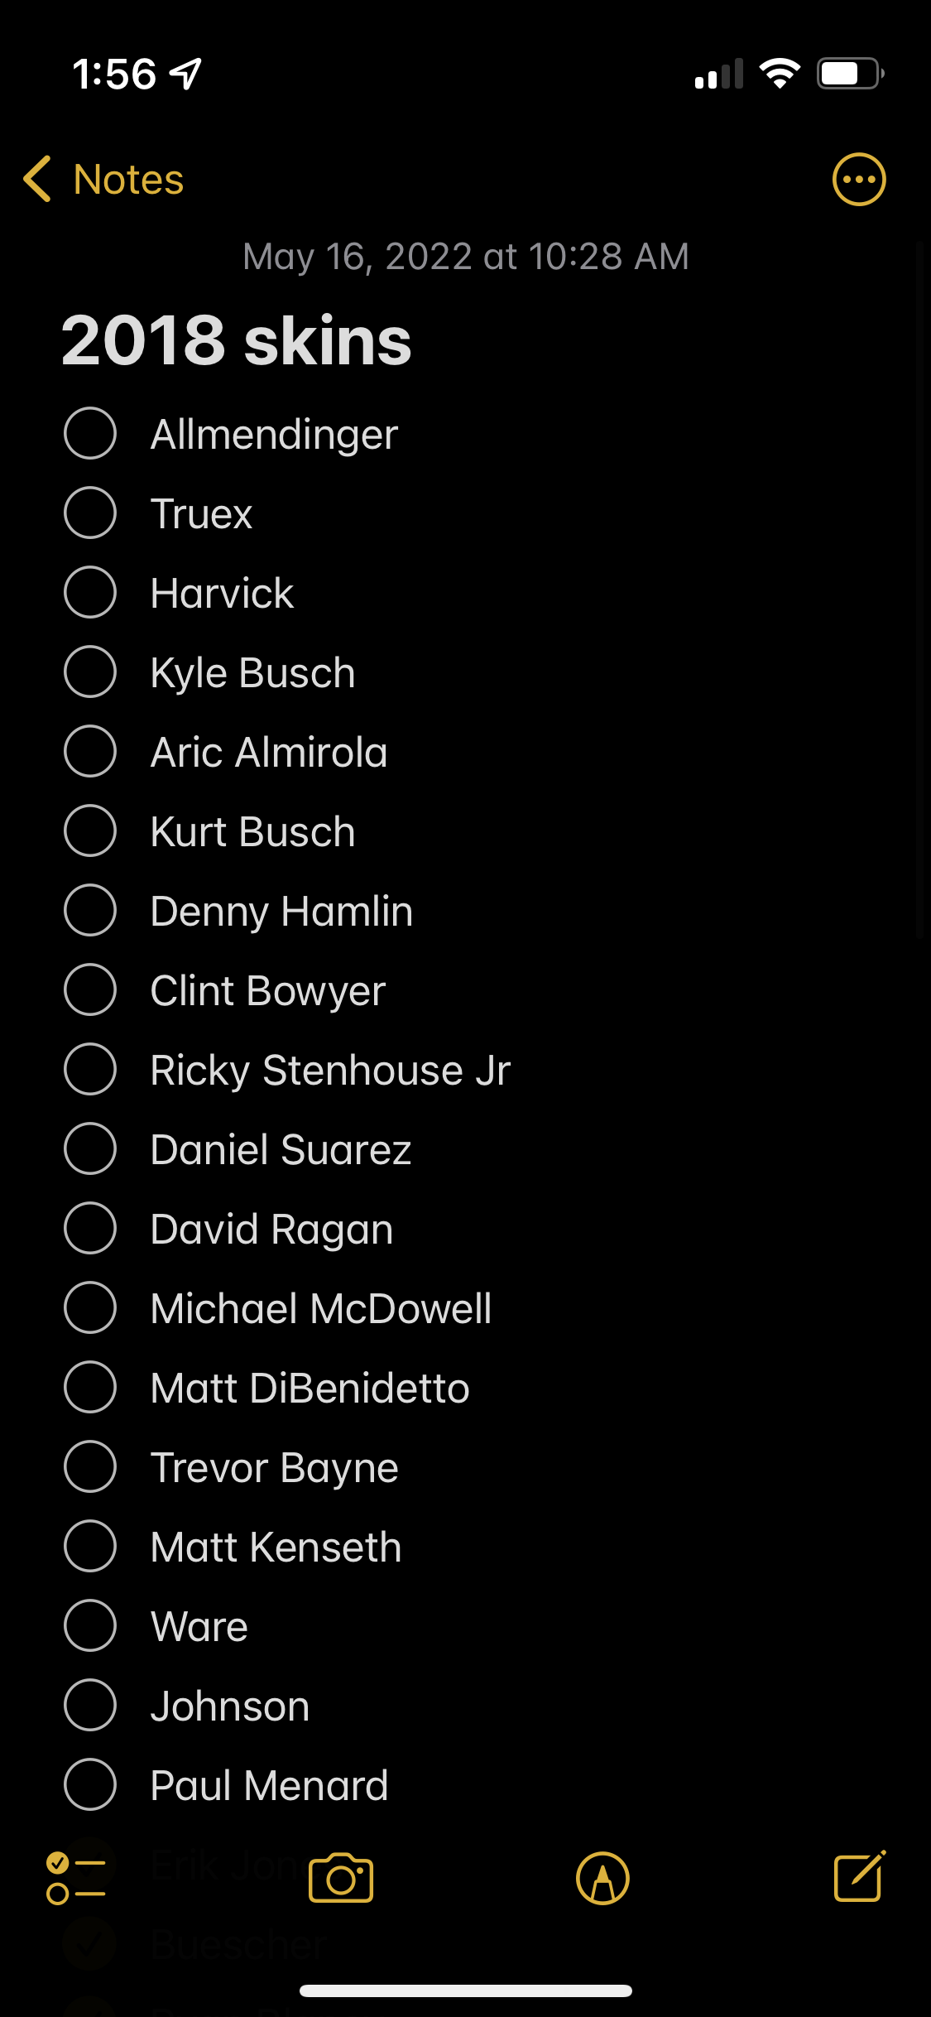The height and width of the screenshot is (2017, 931).
Task: Tap the checklist formatting icon
Action: pyautogui.click(x=76, y=1878)
